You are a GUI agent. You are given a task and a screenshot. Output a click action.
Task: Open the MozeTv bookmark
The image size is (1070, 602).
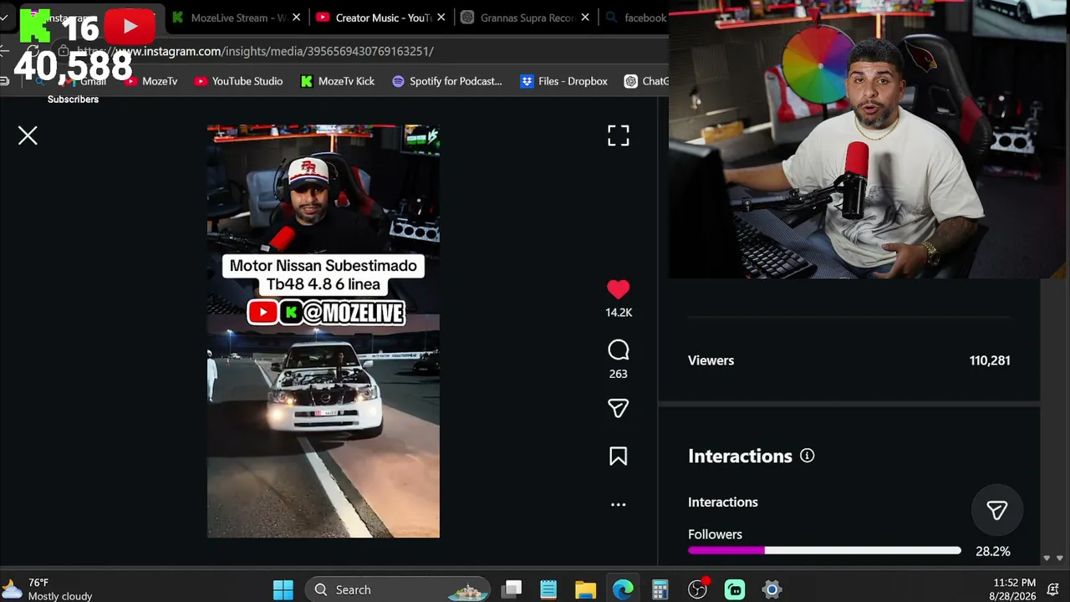click(150, 81)
